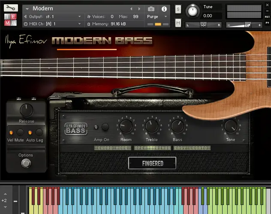Decrease volume with the minus icon
Image resolution: width=271 pixels, height=214 pixels.
pos(229,25)
